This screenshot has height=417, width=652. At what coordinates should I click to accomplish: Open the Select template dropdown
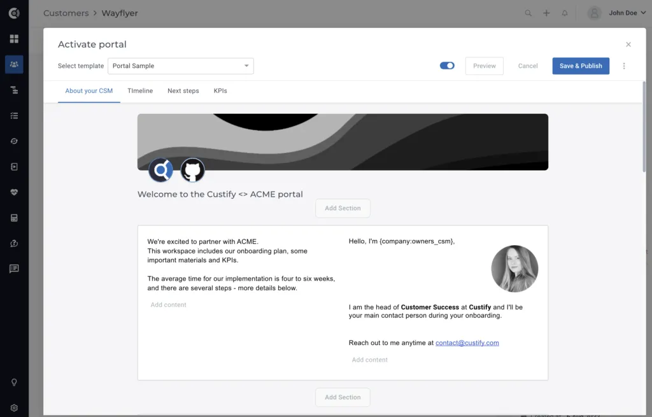[180, 66]
